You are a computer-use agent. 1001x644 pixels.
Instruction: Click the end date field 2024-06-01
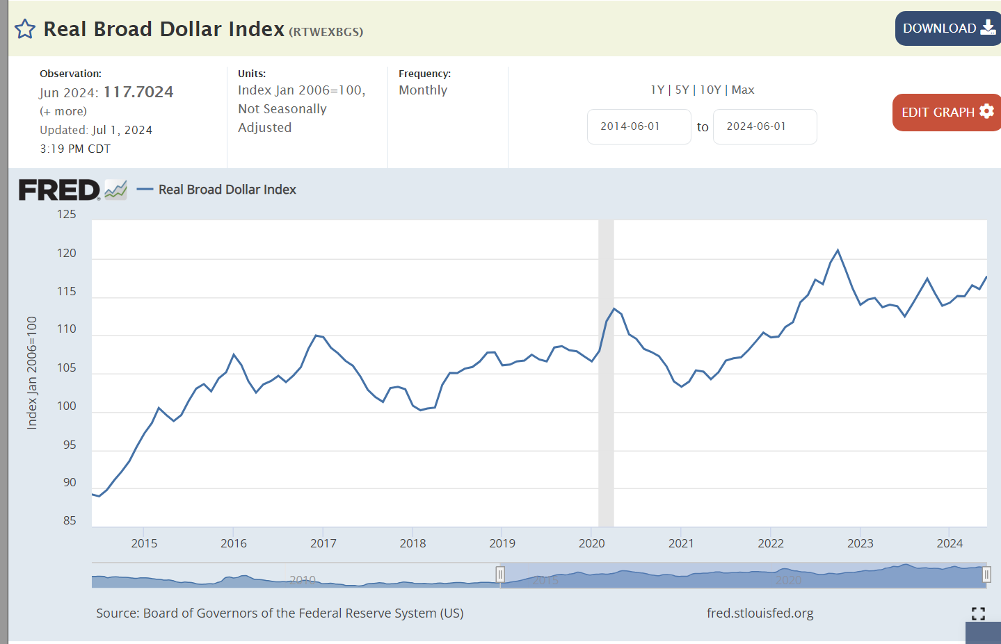(x=764, y=126)
